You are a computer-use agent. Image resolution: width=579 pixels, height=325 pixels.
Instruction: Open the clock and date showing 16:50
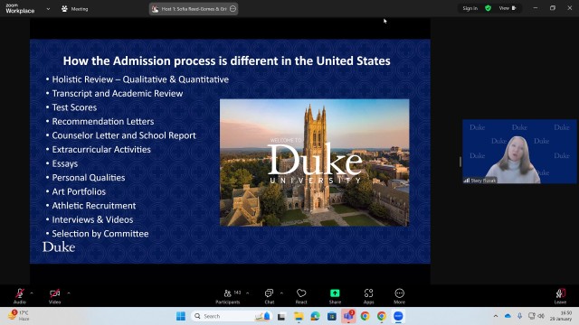click(x=561, y=316)
